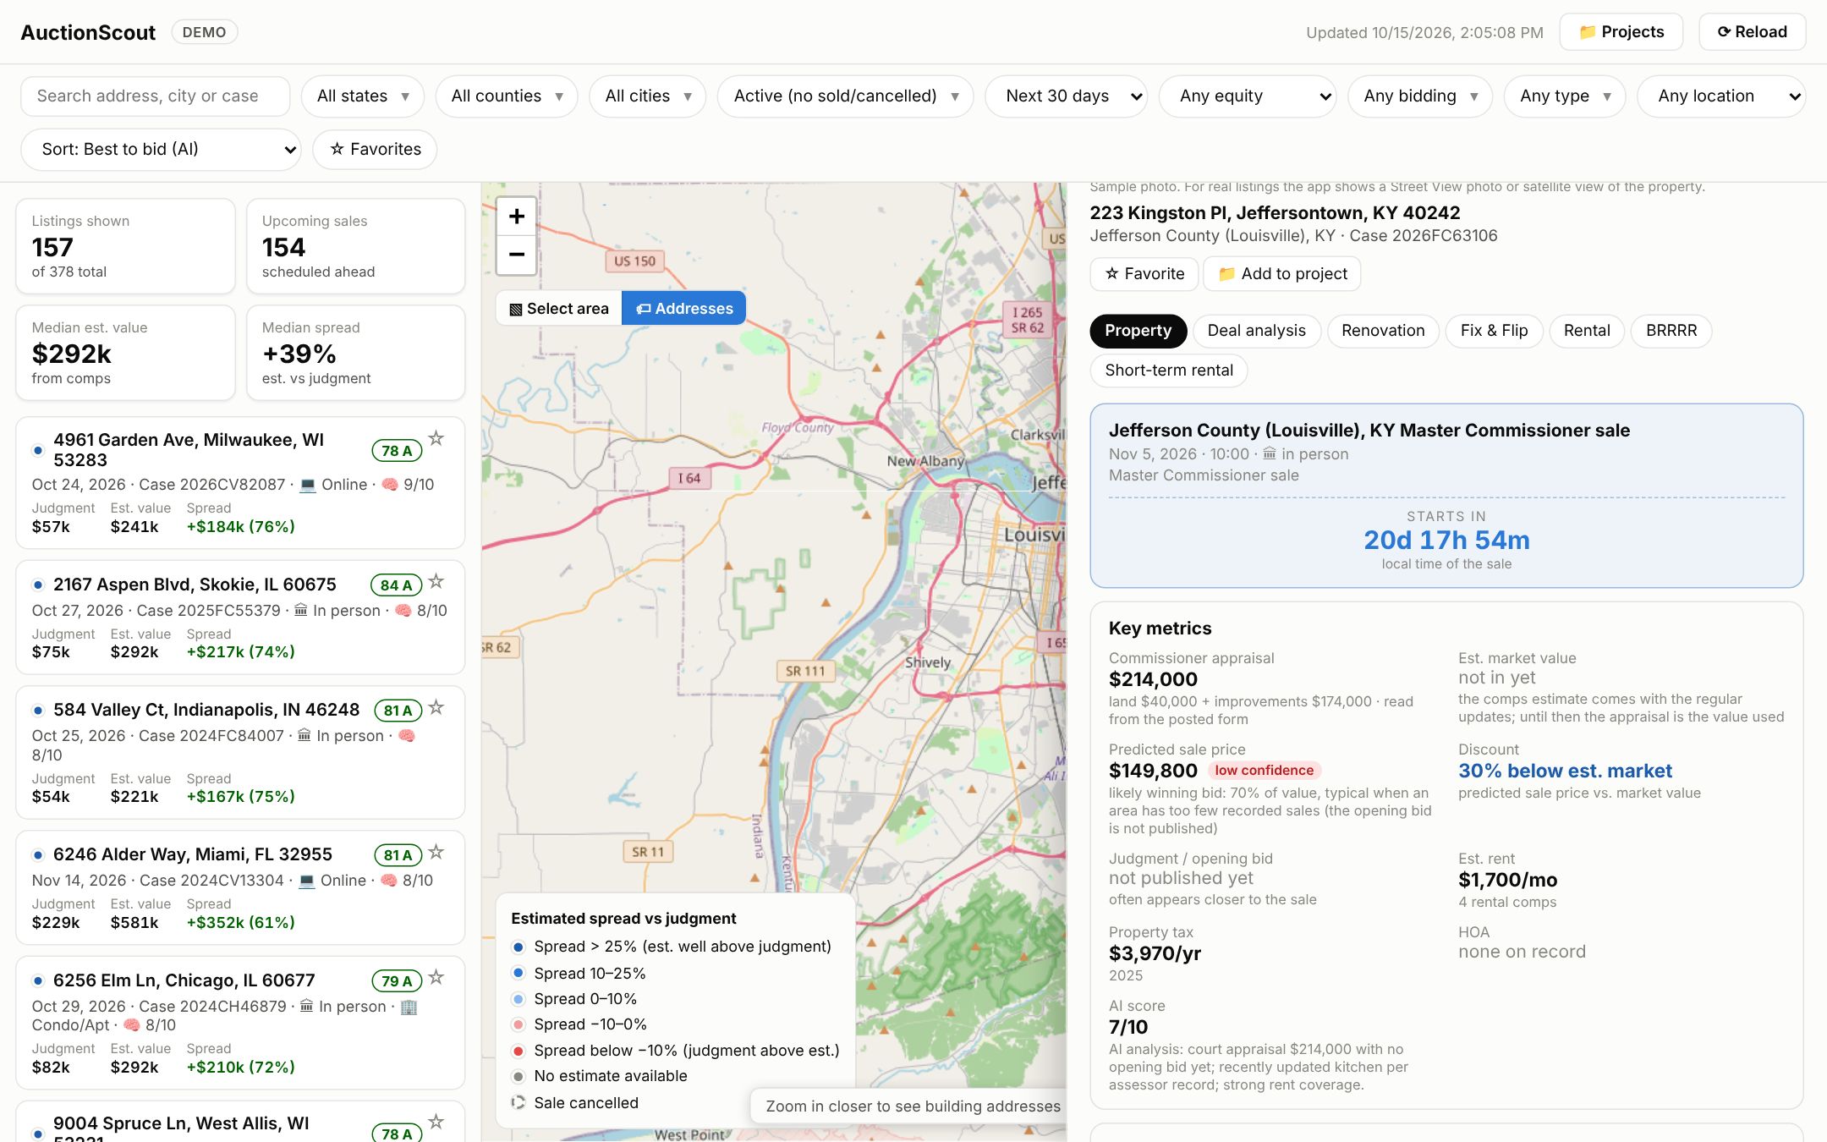1827x1142 pixels.
Task: Zoom out the map with minus button
Action: (517, 255)
